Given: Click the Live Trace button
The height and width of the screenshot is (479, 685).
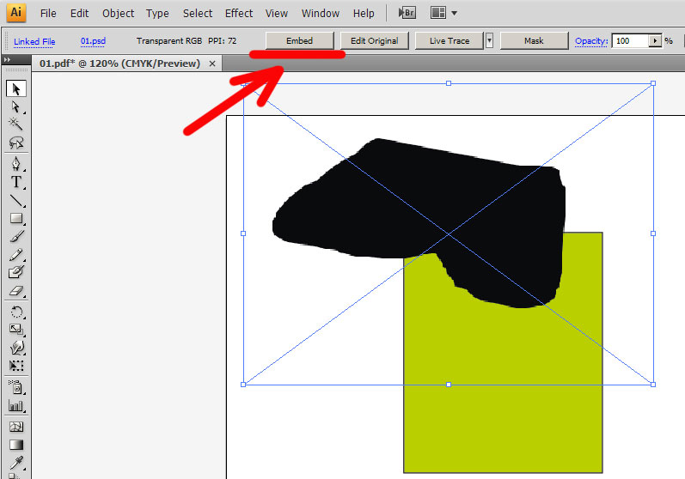Looking at the screenshot, I should (x=450, y=40).
